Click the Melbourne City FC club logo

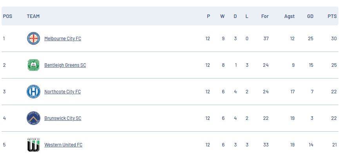[x=33, y=39]
